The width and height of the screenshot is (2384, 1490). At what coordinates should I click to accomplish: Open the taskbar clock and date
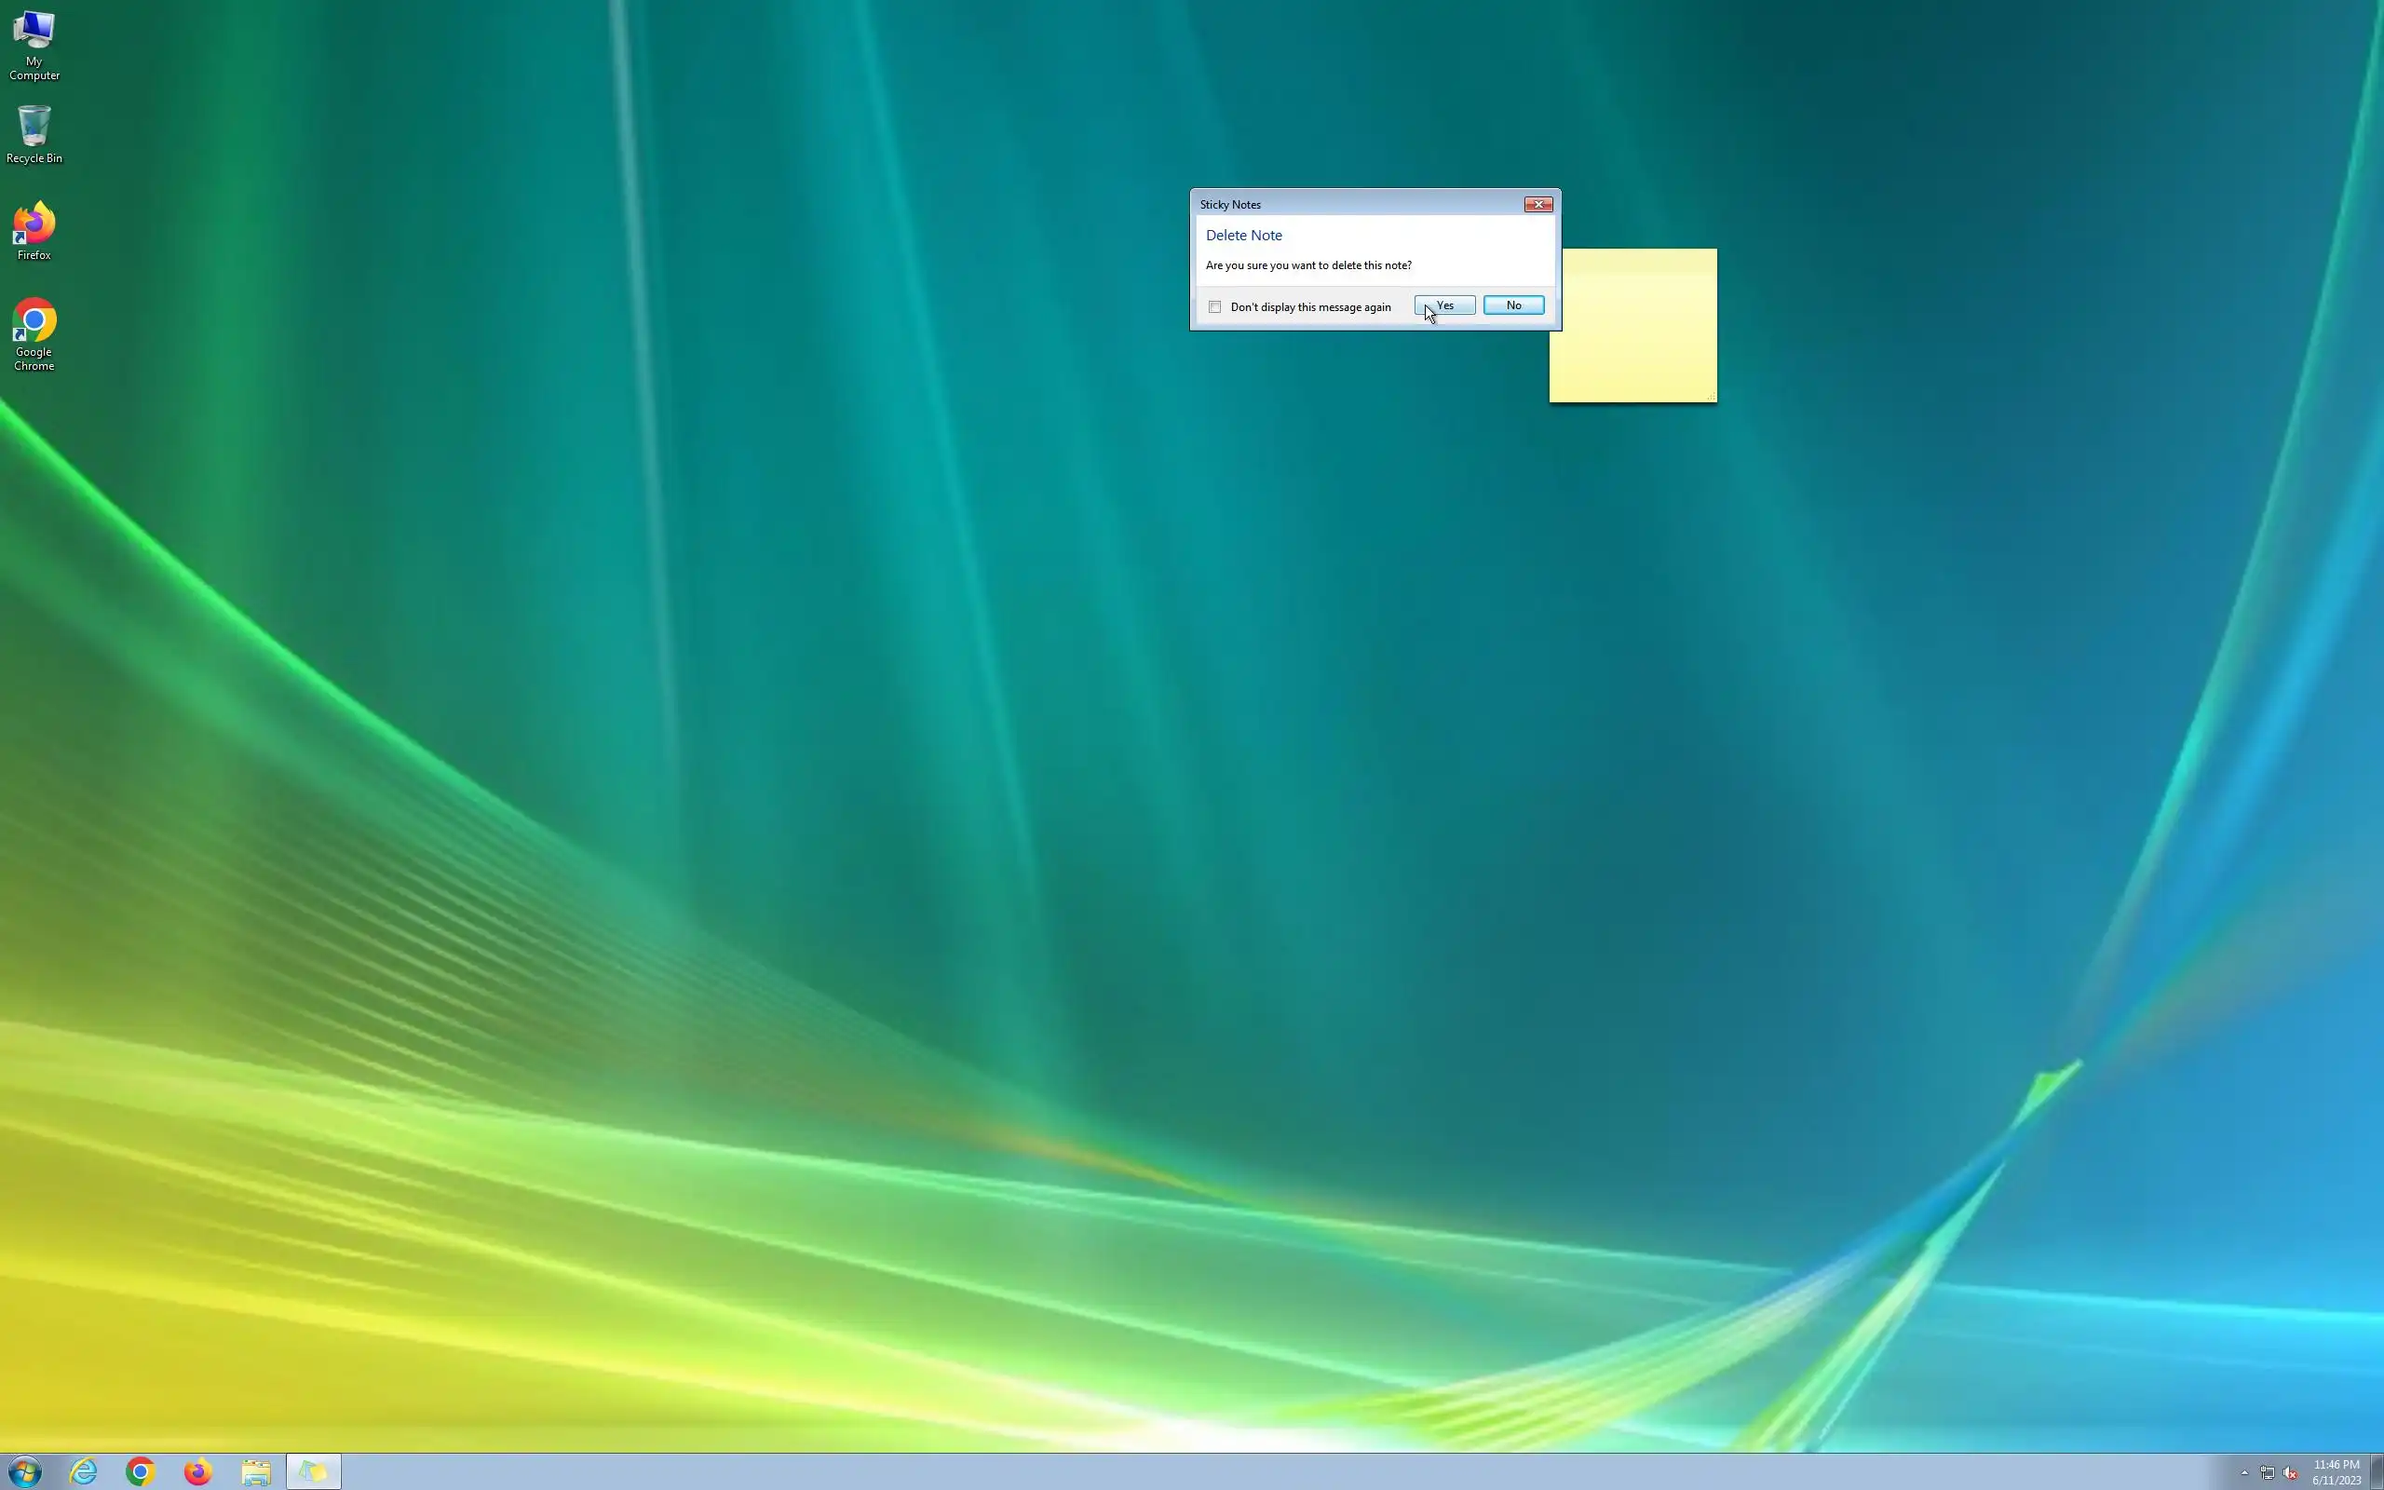(2336, 1472)
